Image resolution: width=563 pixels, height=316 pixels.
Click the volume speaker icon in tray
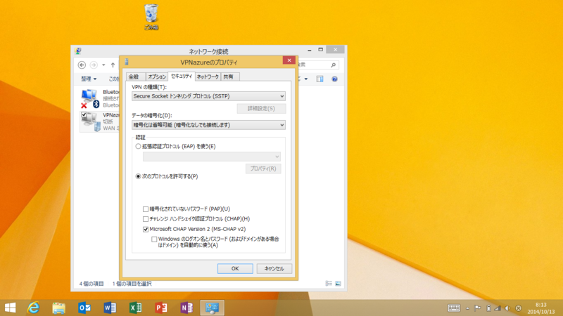507,308
